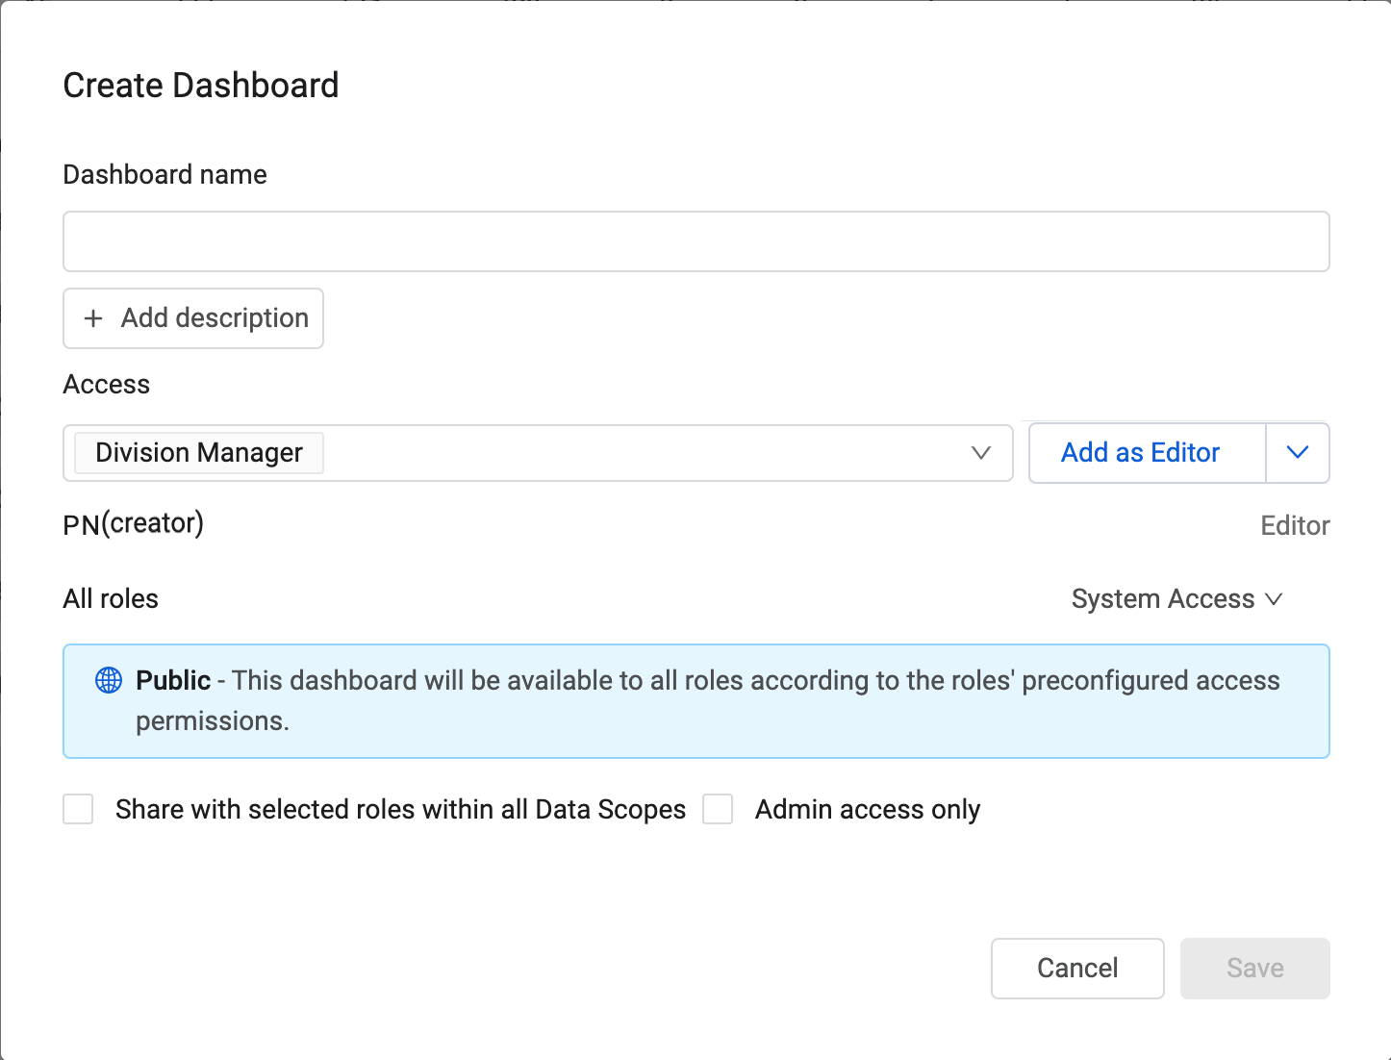Enable Share with selected roles checkbox
This screenshot has width=1391, height=1060.
[x=78, y=810]
